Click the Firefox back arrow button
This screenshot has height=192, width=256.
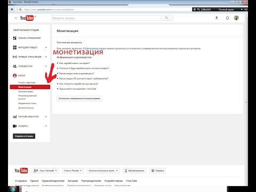click(x=12, y=10)
